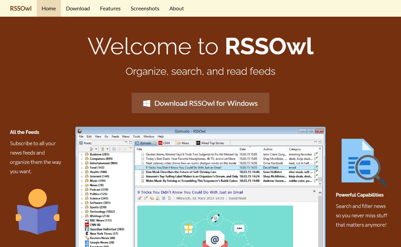
Task: Close the Gizmodo tab
Action: click(x=154, y=143)
